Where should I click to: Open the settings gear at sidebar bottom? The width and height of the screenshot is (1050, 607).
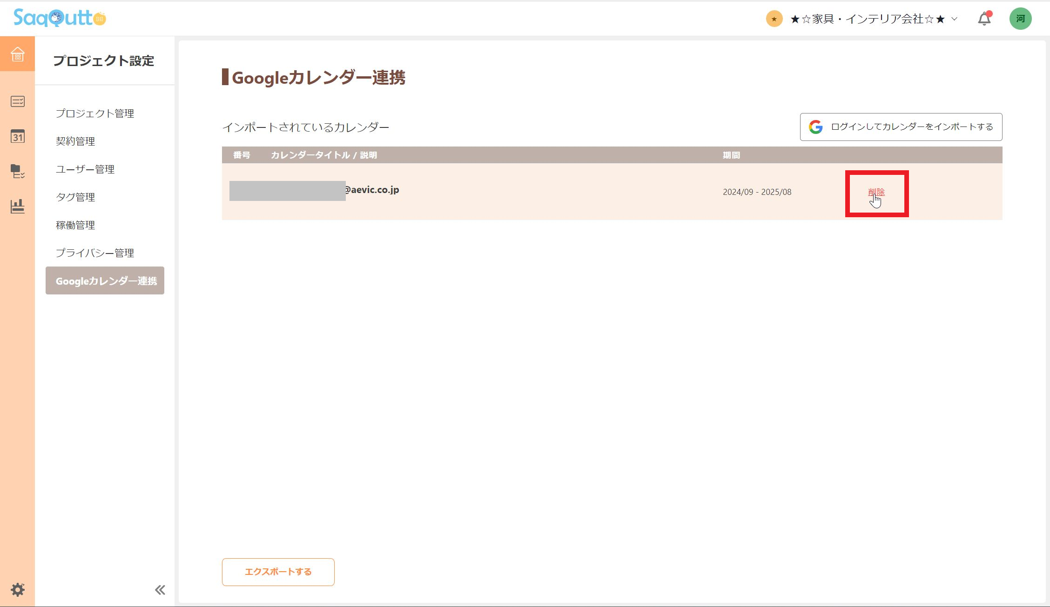(x=17, y=589)
